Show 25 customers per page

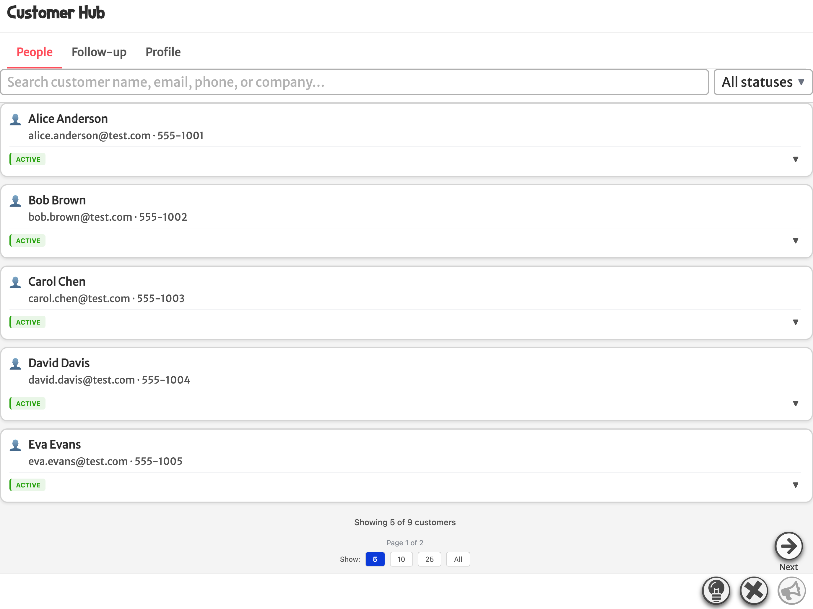(429, 559)
